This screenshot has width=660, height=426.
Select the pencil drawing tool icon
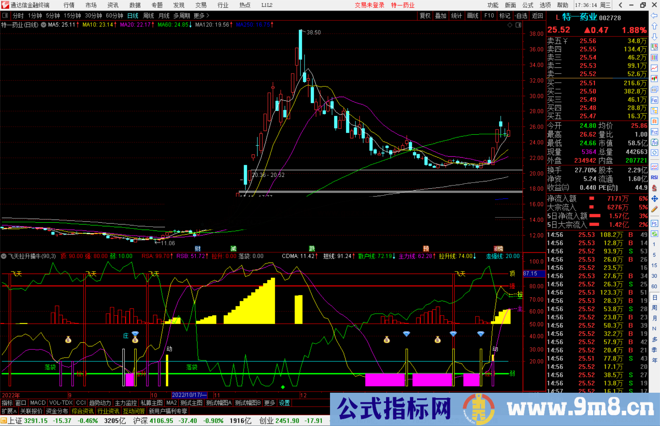pyautogui.click(x=654, y=209)
